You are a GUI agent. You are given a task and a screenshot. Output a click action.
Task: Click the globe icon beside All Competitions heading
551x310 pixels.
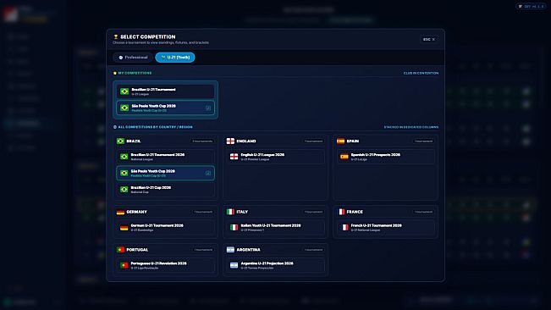coord(115,127)
